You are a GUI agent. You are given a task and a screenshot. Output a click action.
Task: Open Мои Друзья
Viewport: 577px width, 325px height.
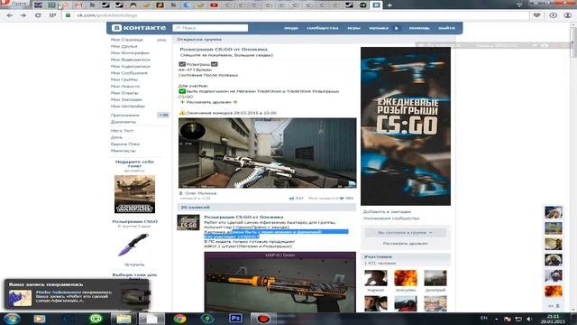pyautogui.click(x=124, y=46)
